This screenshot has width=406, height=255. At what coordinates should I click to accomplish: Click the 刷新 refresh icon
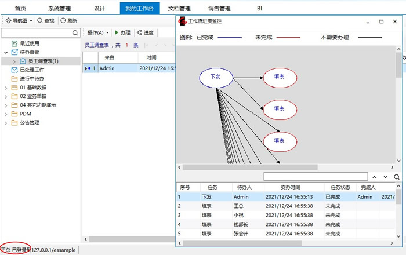(63, 20)
